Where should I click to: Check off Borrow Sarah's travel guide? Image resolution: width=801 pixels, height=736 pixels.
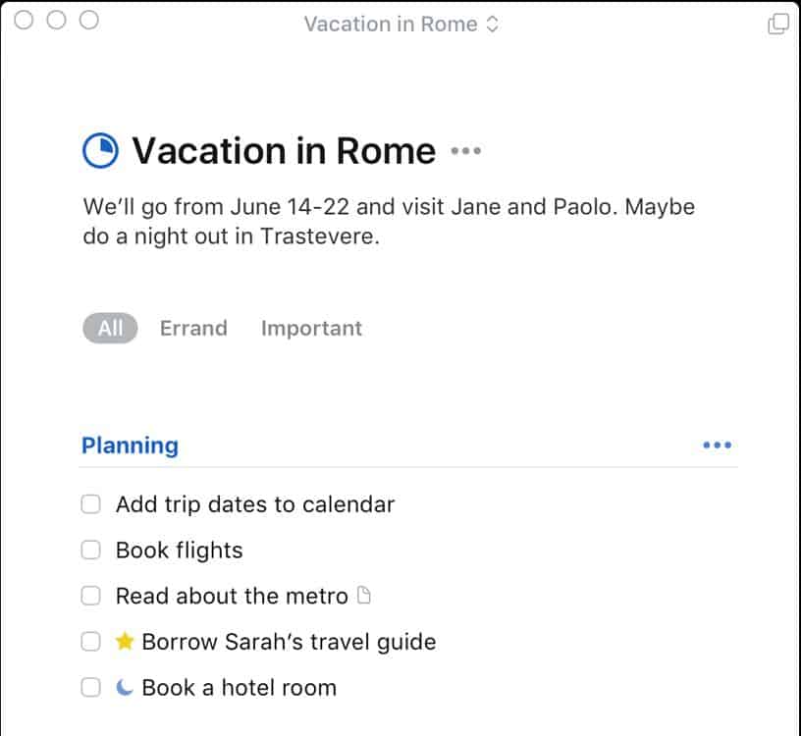click(90, 641)
